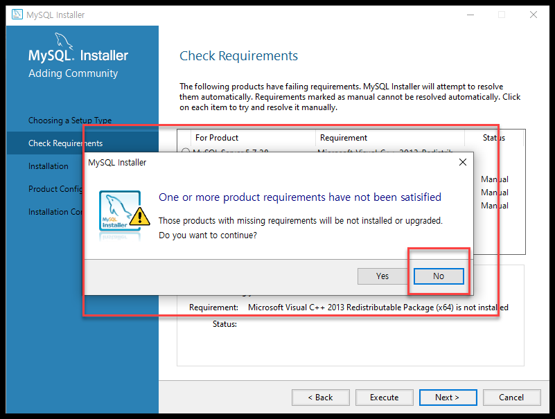Click the 'Adding Community' sidebar subtitle
The height and width of the screenshot is (419, 555).
click(x=73, y=73)
